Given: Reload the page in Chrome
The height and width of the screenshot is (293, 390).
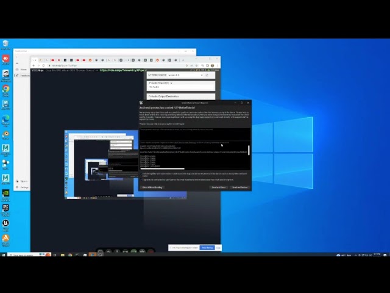Looking at the screenshot, I should (x=43, y=65).
